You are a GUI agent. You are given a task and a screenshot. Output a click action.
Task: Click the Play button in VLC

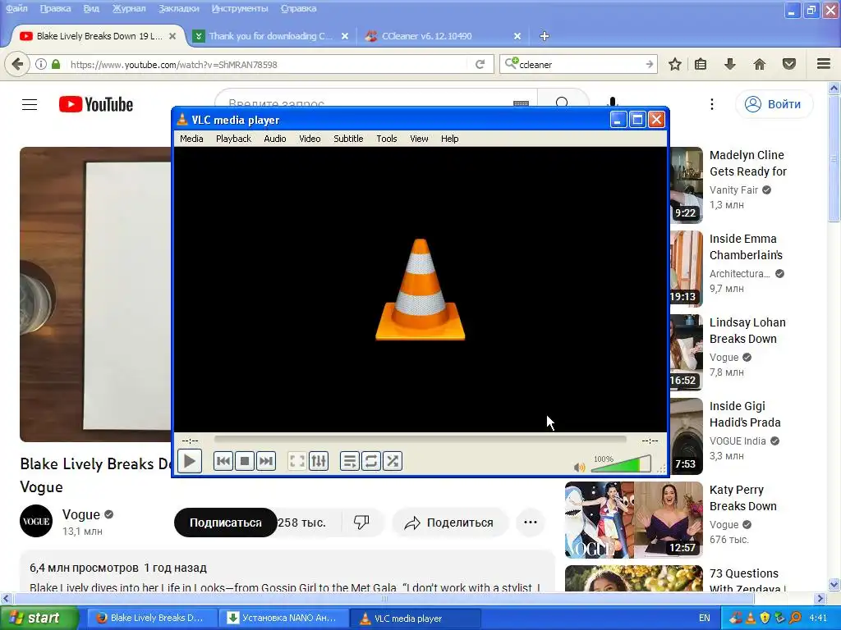point(190,461)
